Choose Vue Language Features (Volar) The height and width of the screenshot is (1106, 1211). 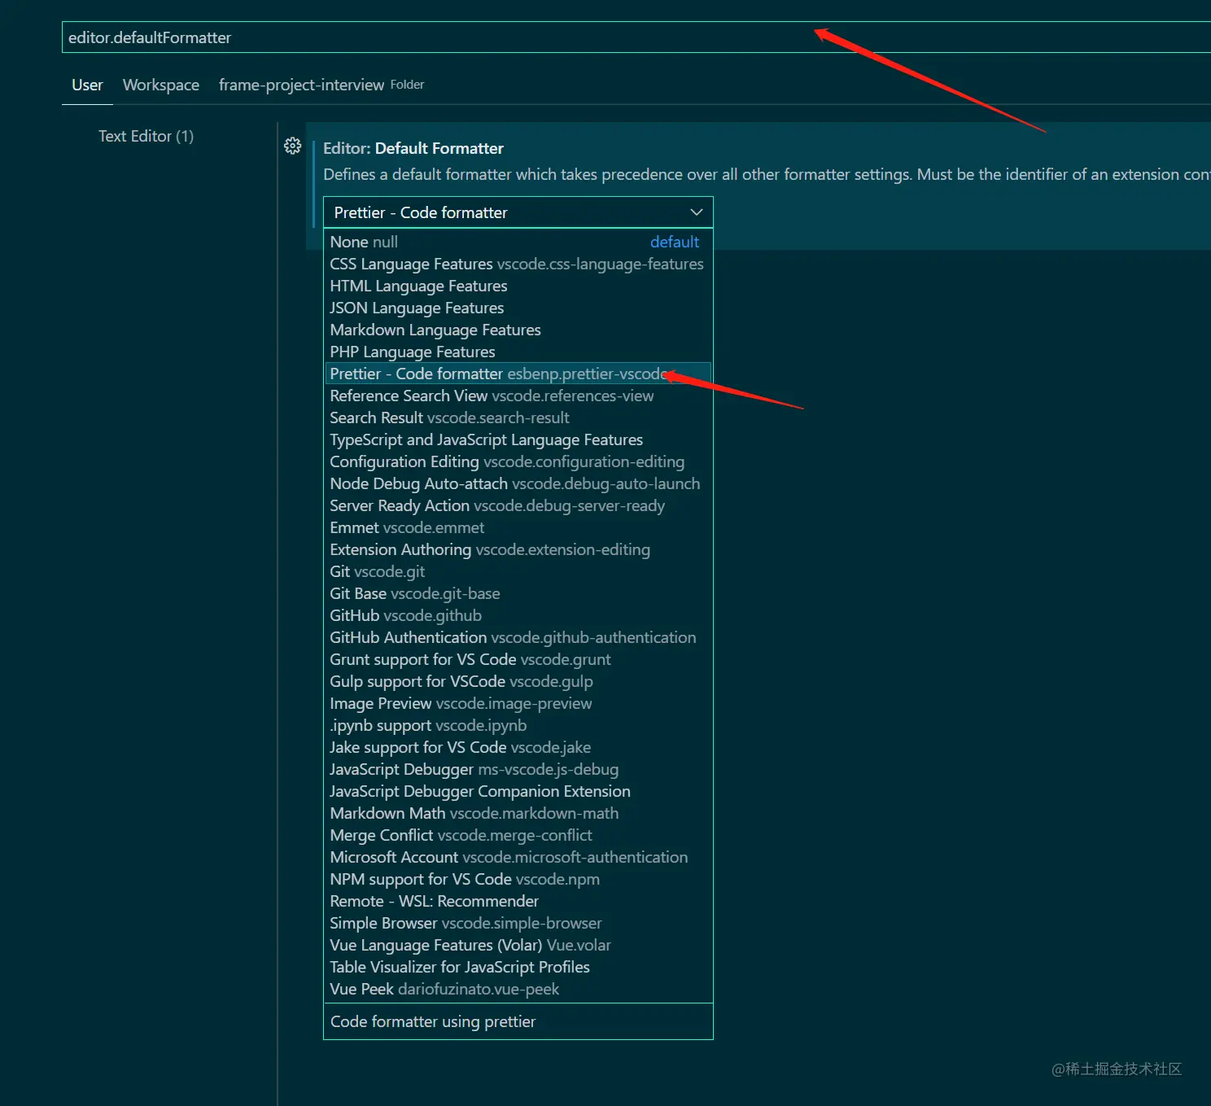click(x=518, y=945)
